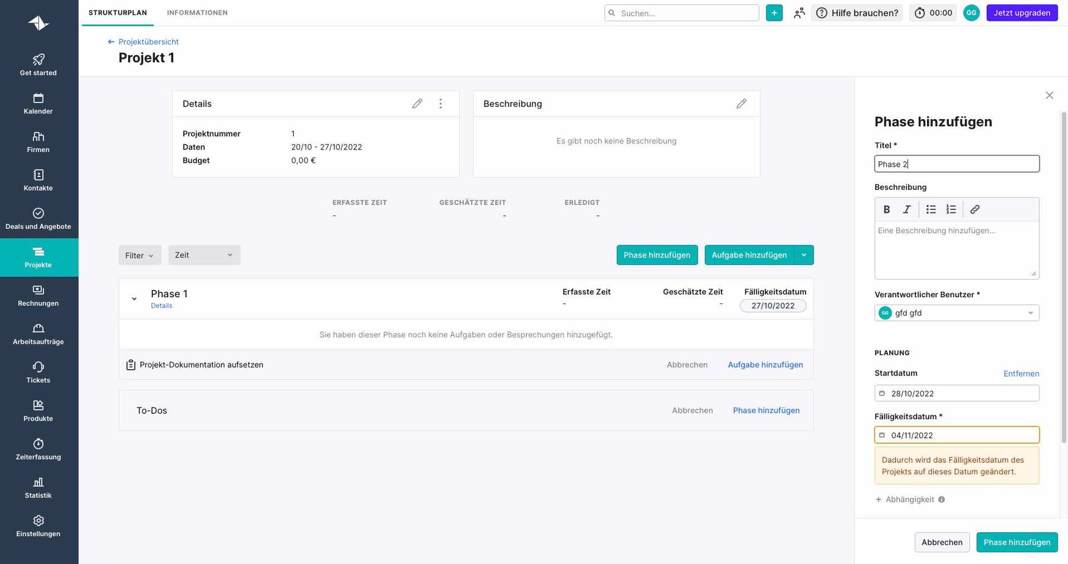This screenshot has height=564, width=1068.
Task: Expand the Zeit dropdown selector
Action: 204,255
